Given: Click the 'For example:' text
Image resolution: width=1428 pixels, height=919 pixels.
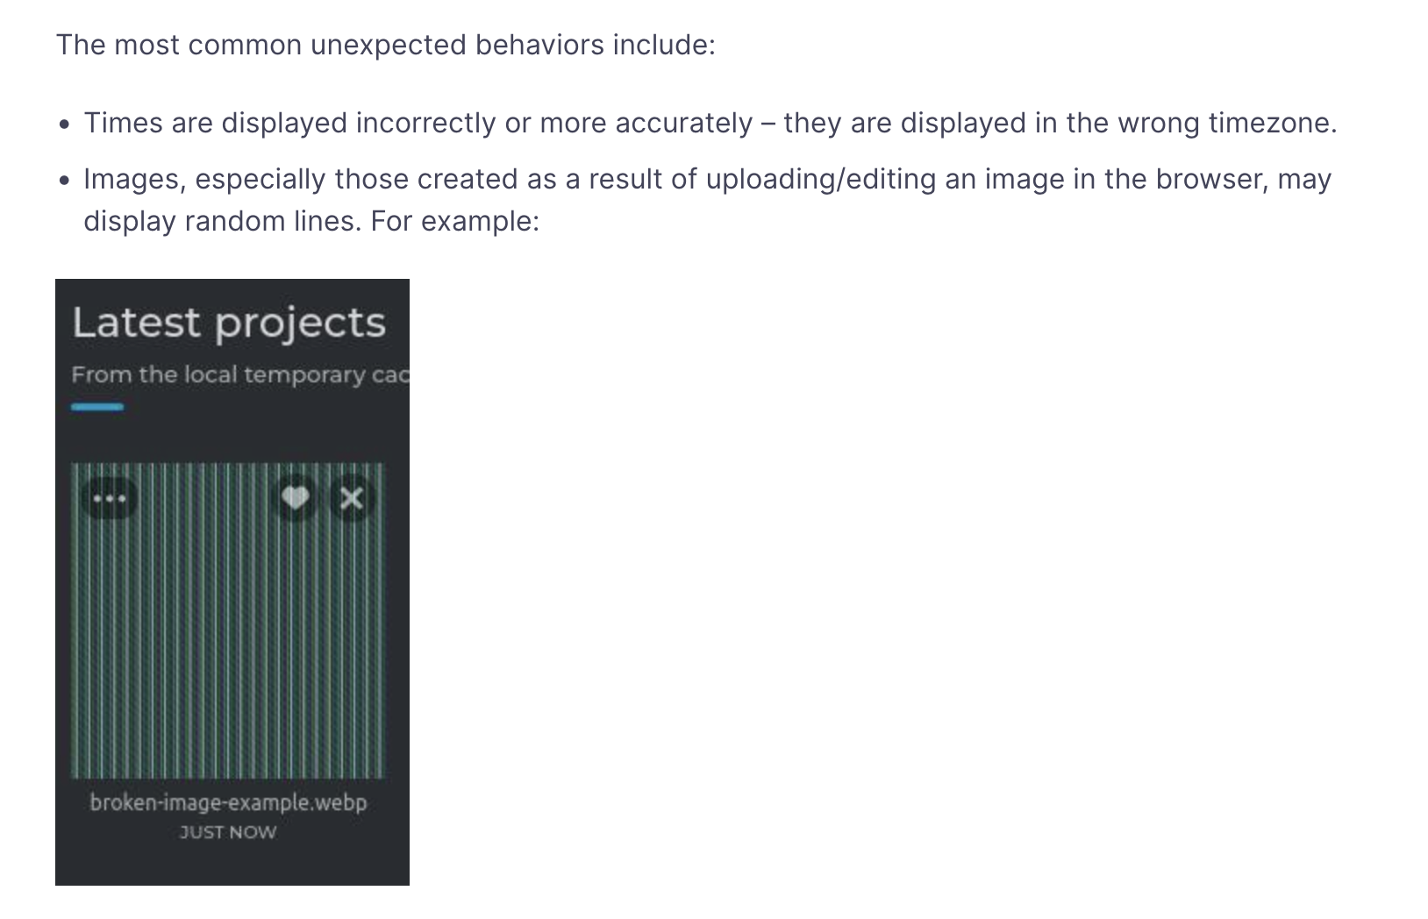Looking at the screenshot, I should 454,221.
